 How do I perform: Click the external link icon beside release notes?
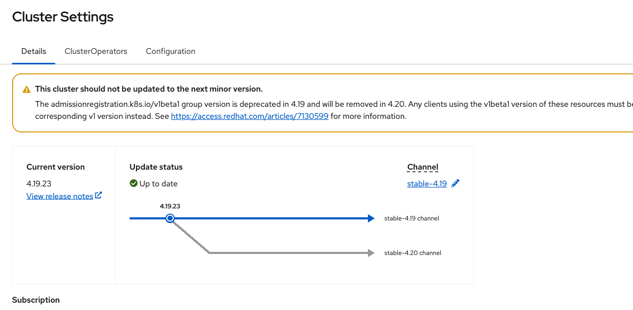98,196
